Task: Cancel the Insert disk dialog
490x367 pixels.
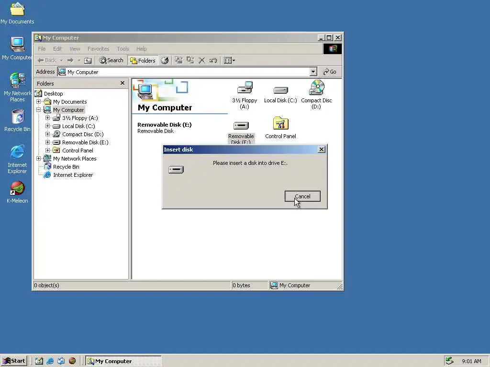Action: tap(302, 196)
